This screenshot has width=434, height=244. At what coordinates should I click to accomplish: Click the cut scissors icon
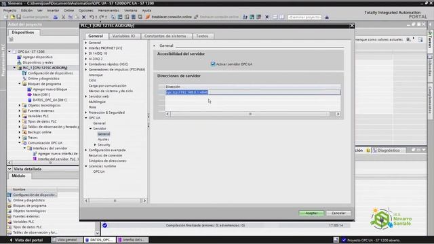(63, 17)
